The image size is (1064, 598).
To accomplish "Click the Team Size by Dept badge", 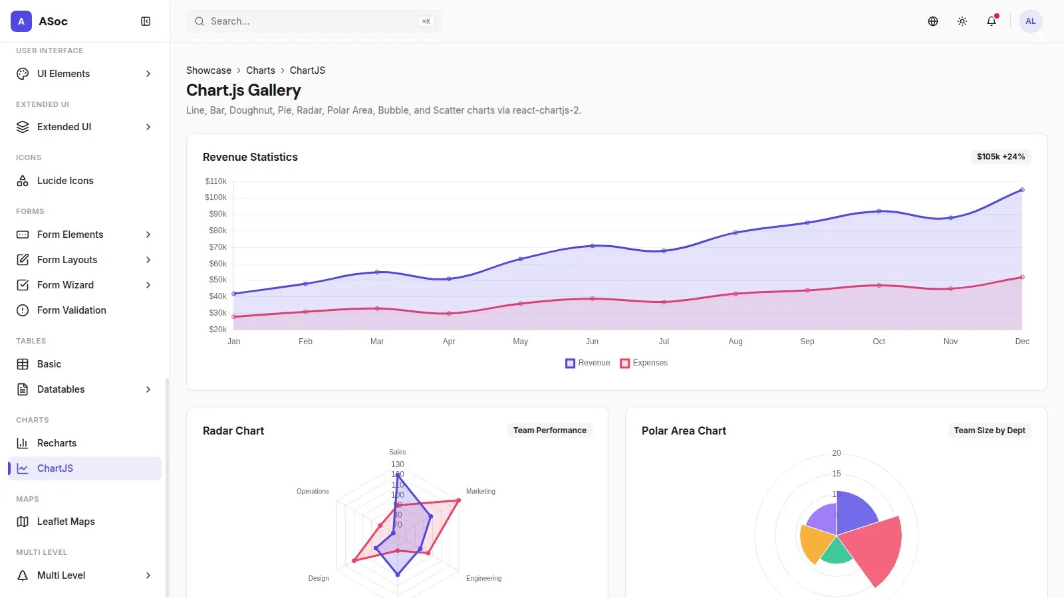I will (990, 431).
